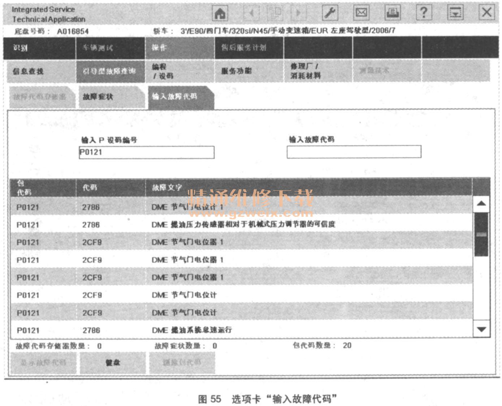Click the 清除包代码 button
Screen dimensions: 502x406
point(182,363)
